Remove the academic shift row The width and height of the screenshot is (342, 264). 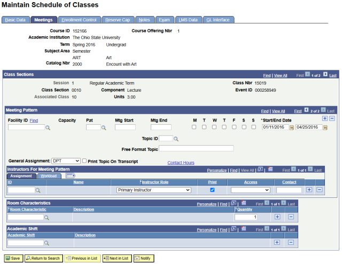click(x=291, y=242)
